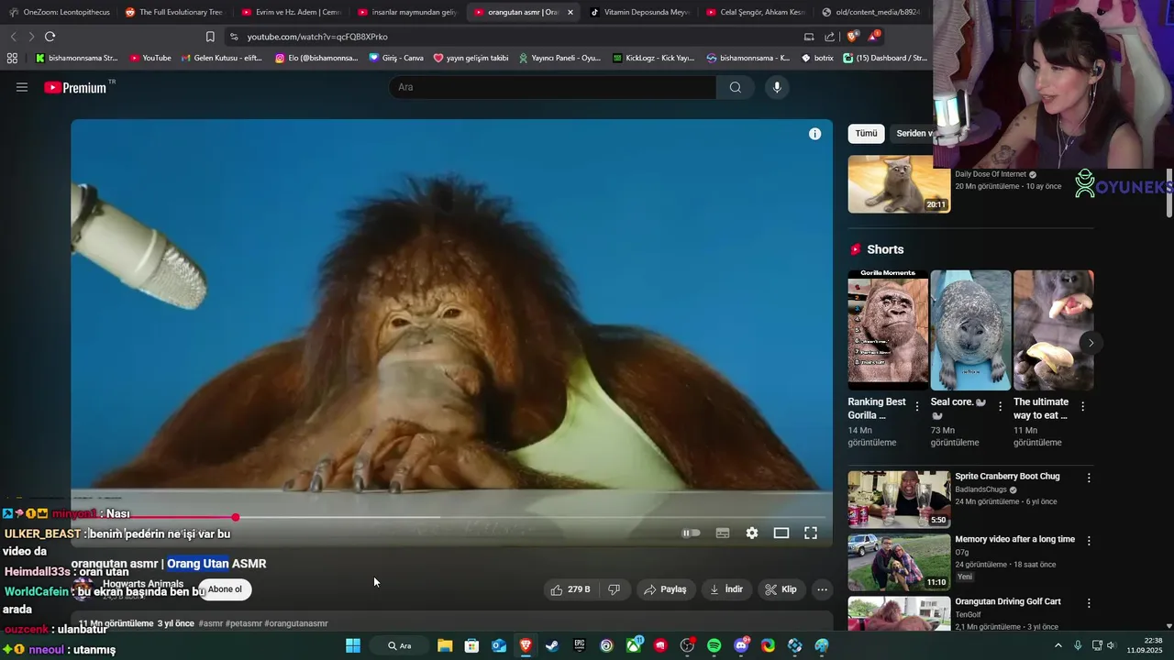1174x660 pixels.
Task: Switch to the Vitamin Deposunda Meyve tab
Action: coord(640,12)
